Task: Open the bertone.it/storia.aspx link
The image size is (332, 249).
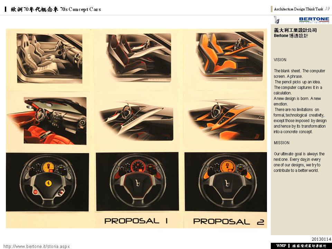Action: coord(37,247)
